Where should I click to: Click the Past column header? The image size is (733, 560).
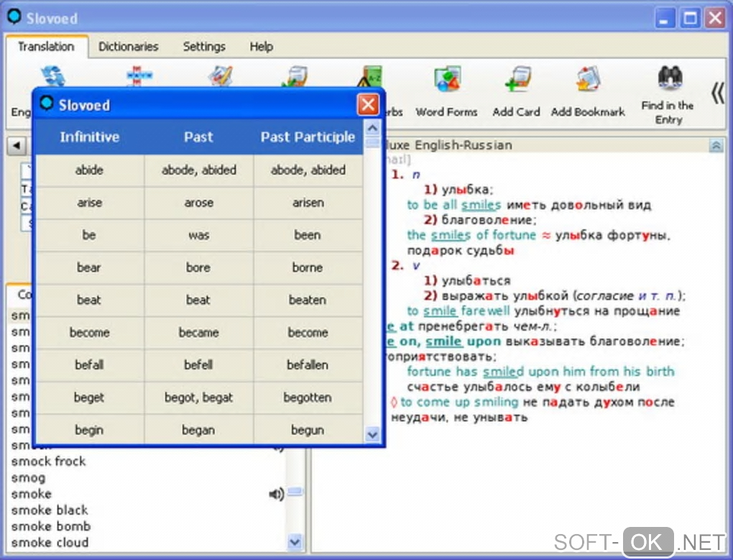[x=198, y=137]
